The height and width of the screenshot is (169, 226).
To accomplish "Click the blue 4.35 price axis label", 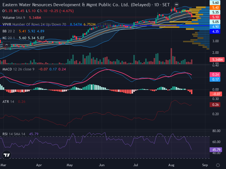I will coord(215,32).
